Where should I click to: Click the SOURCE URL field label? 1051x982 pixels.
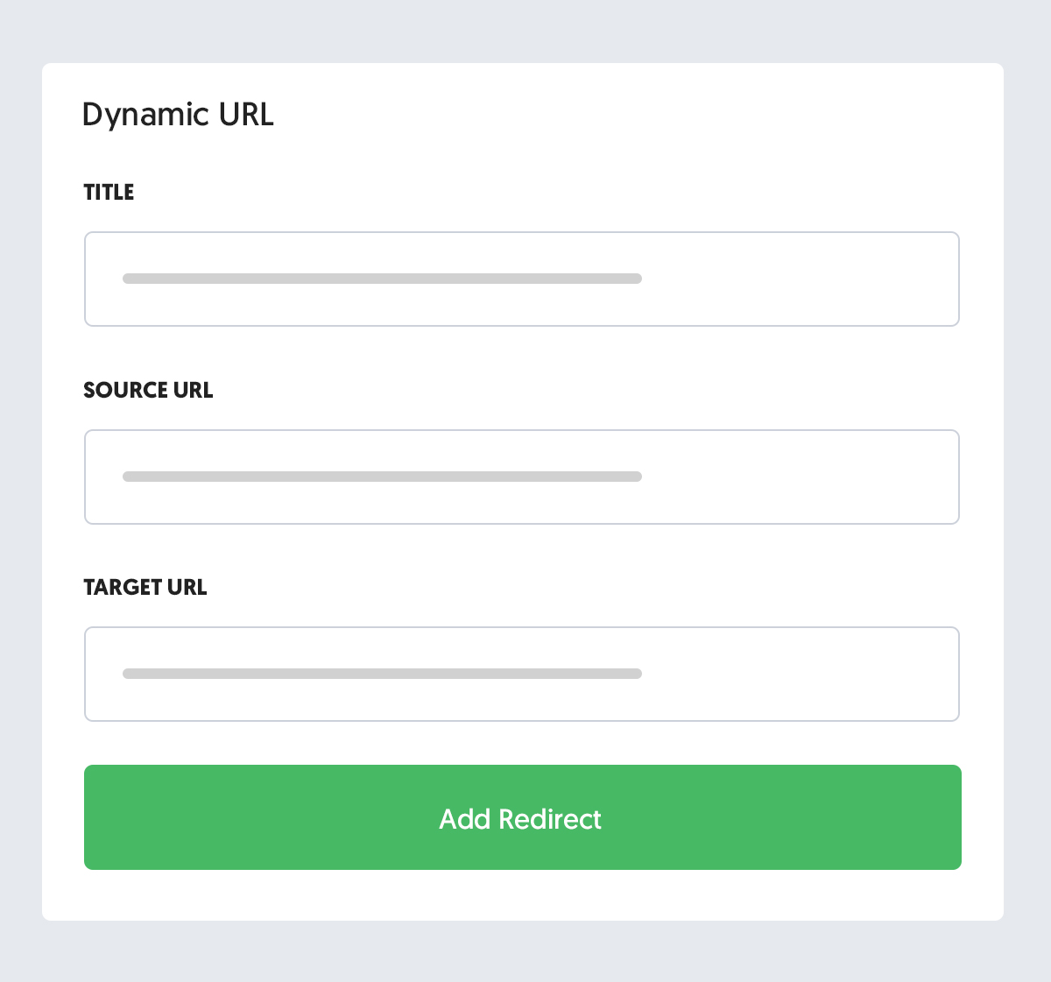click(148, 390)
